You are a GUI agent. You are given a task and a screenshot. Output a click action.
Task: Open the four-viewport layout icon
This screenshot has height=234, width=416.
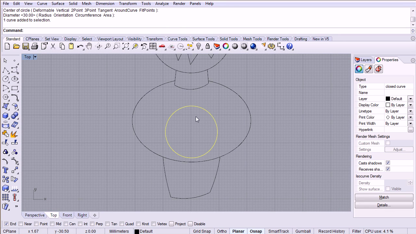[x=153, y=46]
